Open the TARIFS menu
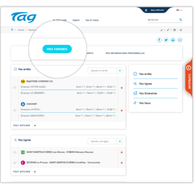Image resolution: width=194 pixels, height=190 pixels. pos(76,20)
